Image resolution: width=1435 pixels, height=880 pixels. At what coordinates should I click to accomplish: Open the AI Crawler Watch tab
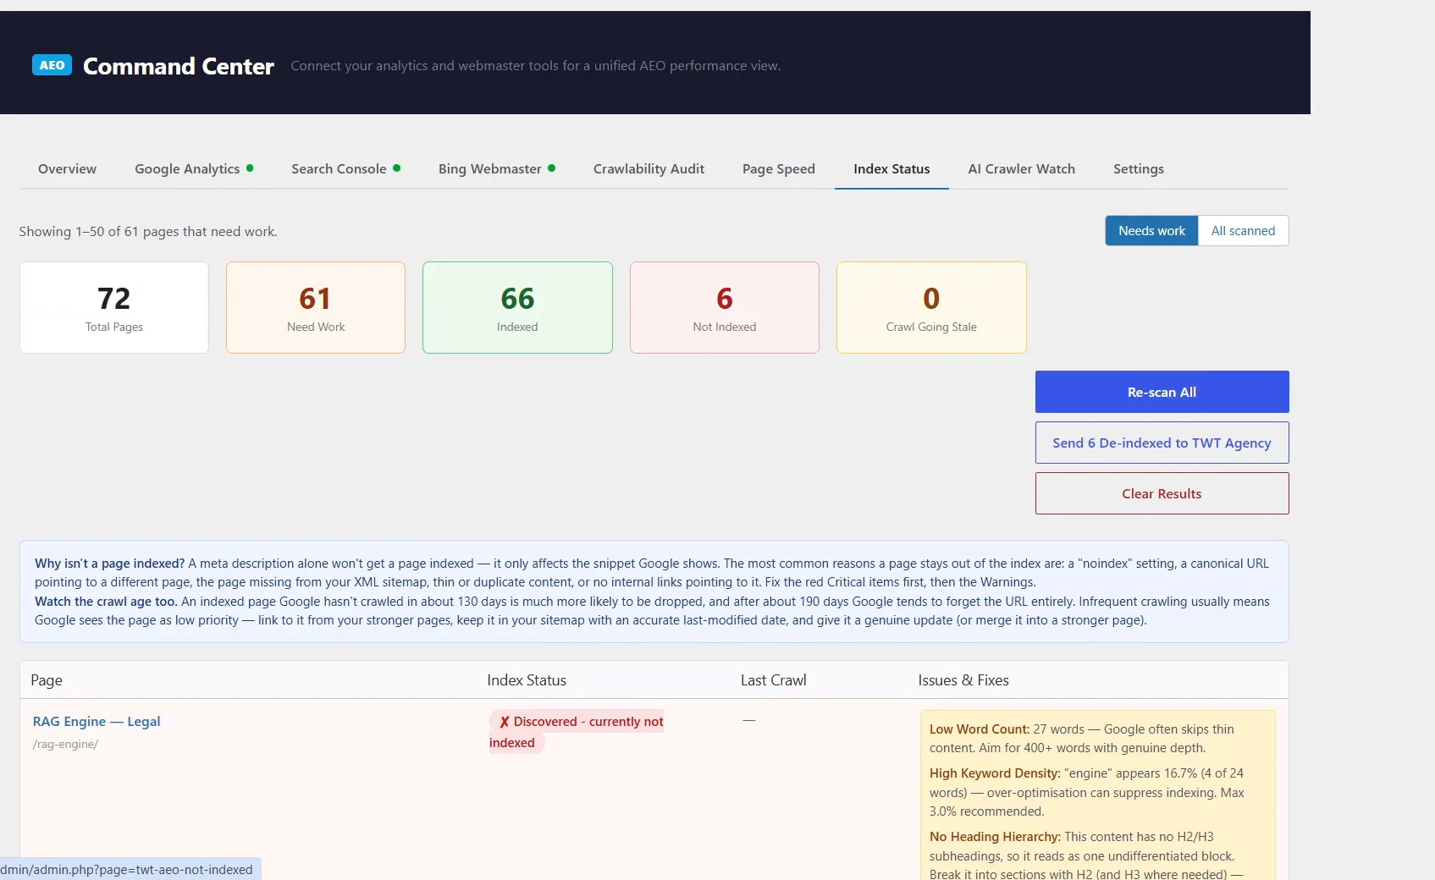coord(1021,169)
